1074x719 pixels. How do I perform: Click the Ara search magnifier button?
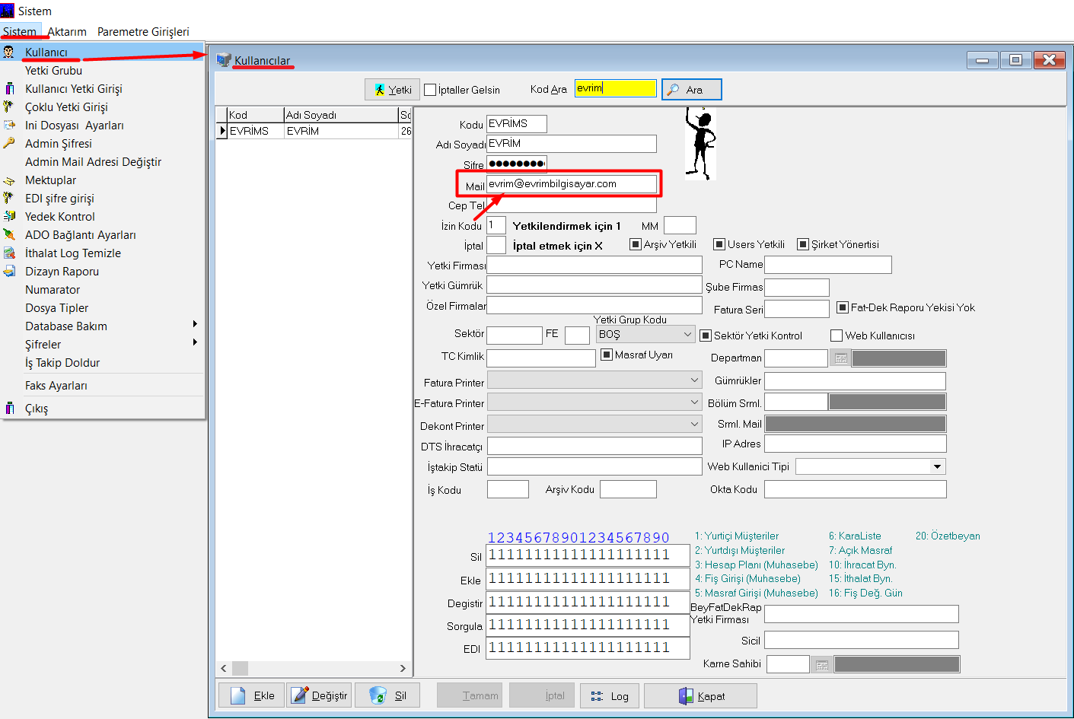[673, 90]
